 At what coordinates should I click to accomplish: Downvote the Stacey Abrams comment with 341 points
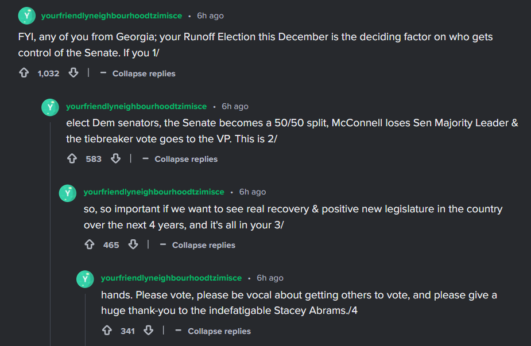pos(148,331)
